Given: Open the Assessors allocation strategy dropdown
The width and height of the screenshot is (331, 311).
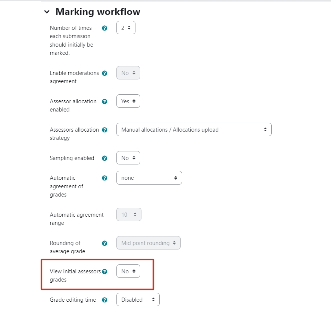Looking at the screenshot, I should point(194,129).
